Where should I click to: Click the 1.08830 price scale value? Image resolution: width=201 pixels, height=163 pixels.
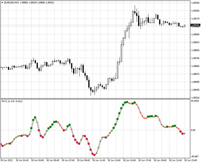(x=195, y=50)
